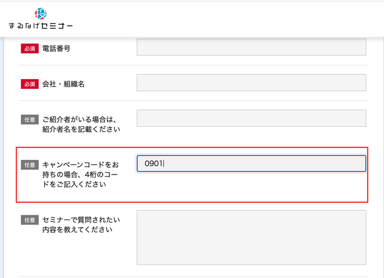Place cursor on the 0901 text
This screenshot has width=384, height=278.
point(154,163)
